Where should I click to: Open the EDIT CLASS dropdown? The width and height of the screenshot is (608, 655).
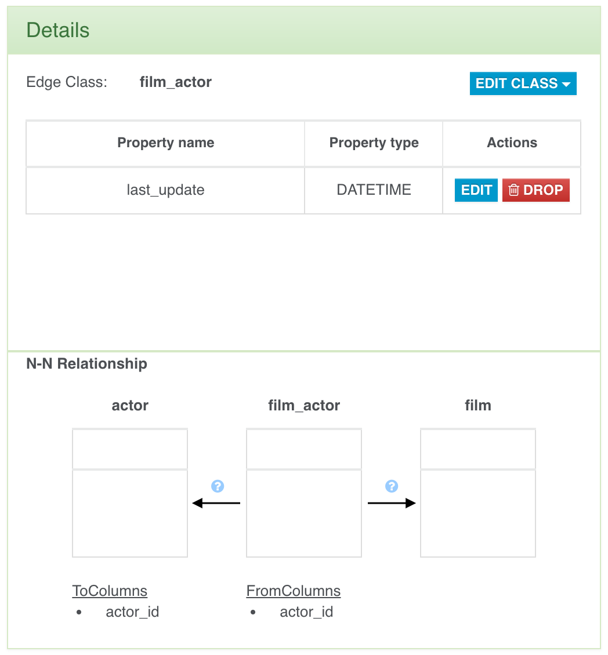click(523, 83)
